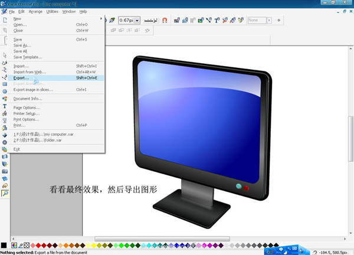
Task: Select the Mould tool
Action: (5, 157)
